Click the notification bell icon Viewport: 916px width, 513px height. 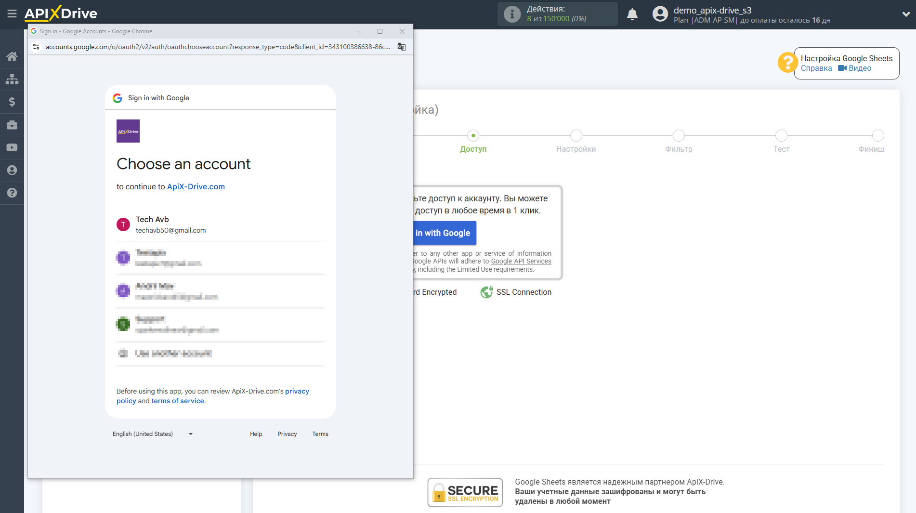click(632, 14)
